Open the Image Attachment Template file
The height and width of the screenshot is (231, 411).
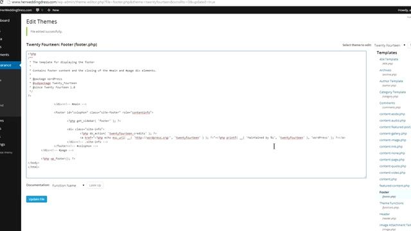395,225
